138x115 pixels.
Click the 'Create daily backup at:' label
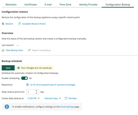click(13, 98)
